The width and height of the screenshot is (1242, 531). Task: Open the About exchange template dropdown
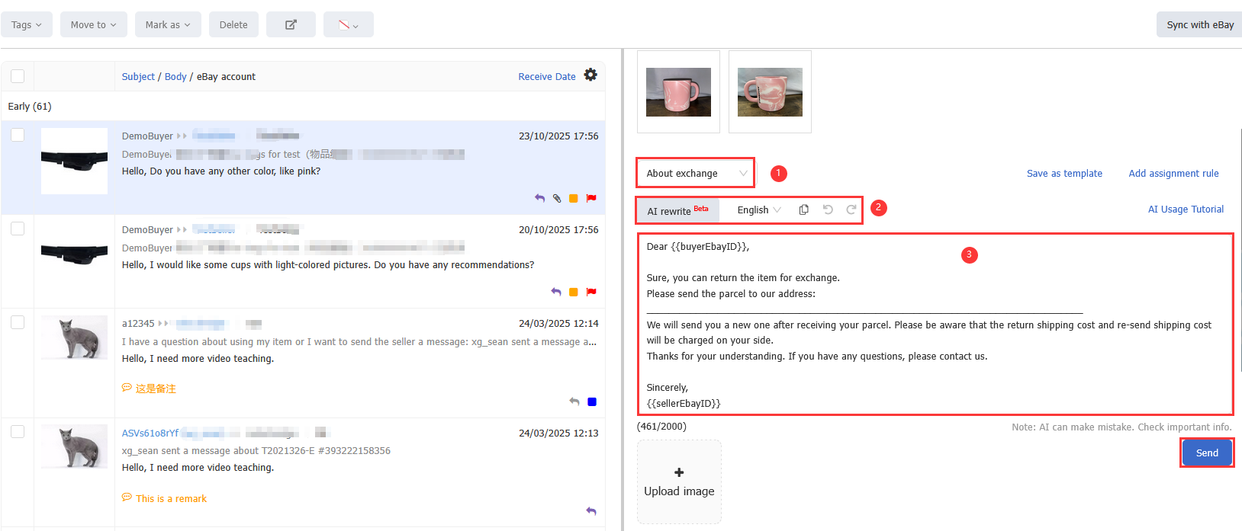click(x=695, y=173)
